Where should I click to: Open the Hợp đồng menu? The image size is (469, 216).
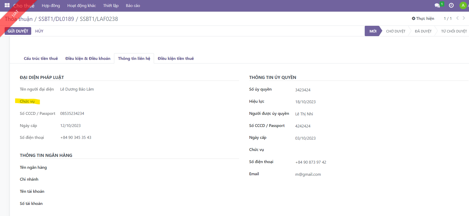click(51, 6)
